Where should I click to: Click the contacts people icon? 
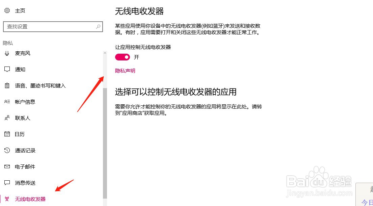(x=7, y=118)
